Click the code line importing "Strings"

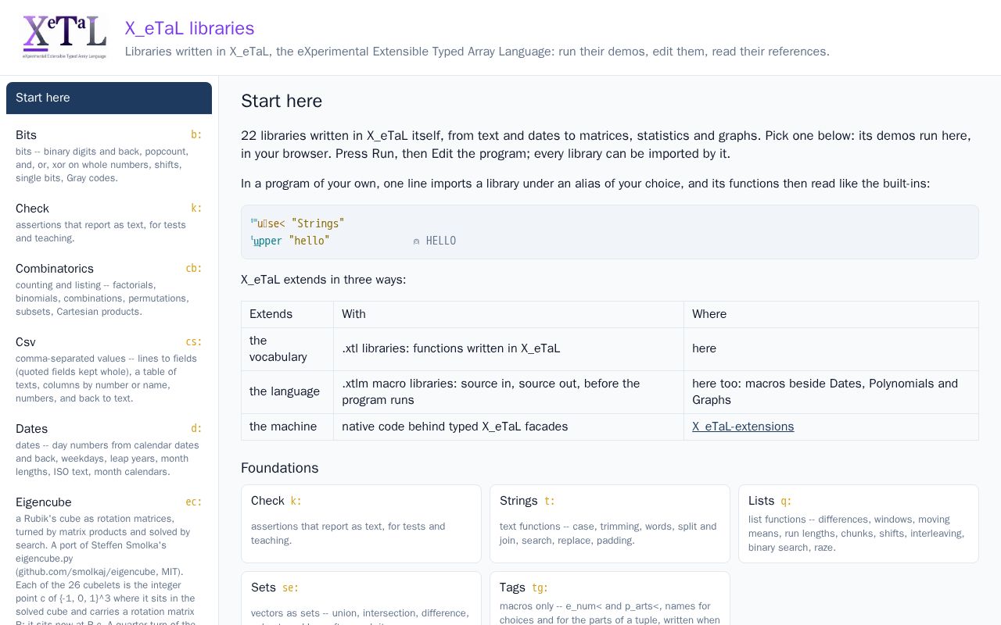point(297,223)
